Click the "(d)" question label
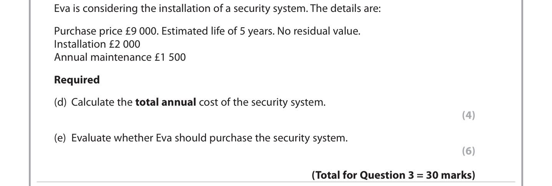The width and height of the screenshot is (552, 186). 60,103
